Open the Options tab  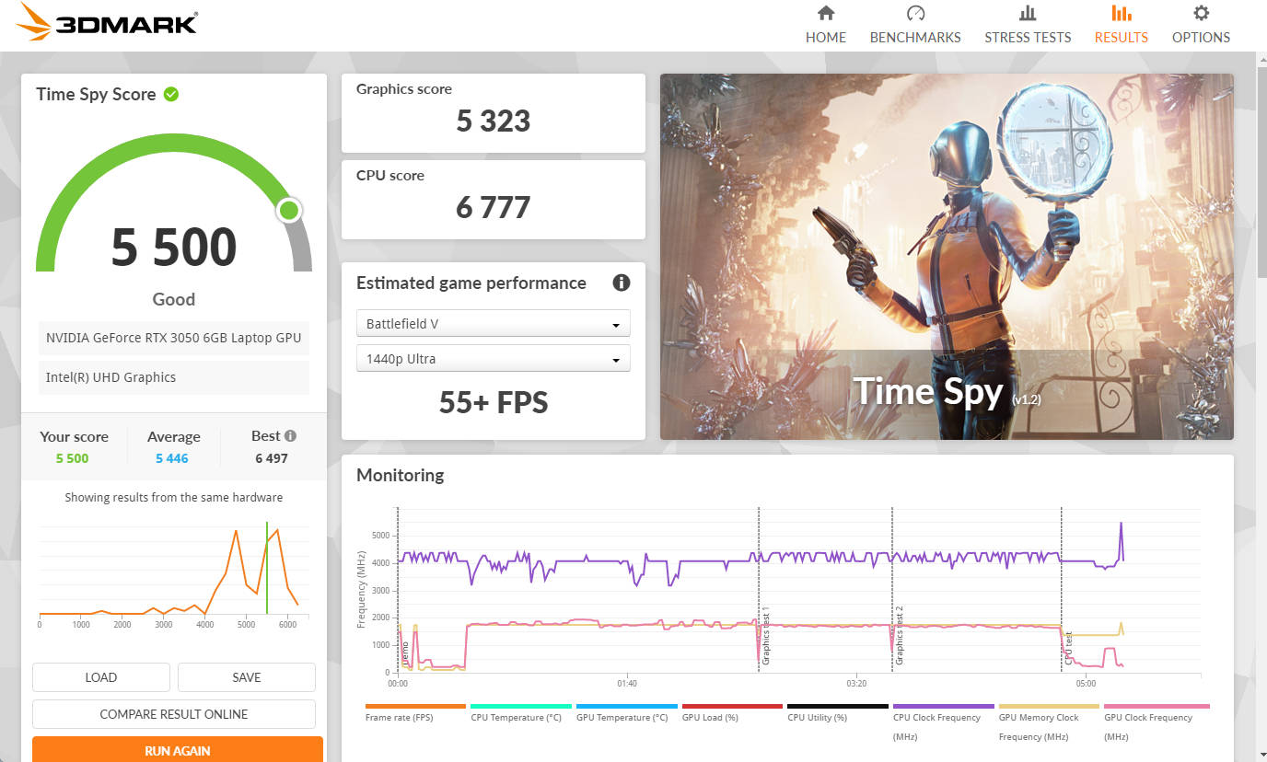pos(1201,25)
